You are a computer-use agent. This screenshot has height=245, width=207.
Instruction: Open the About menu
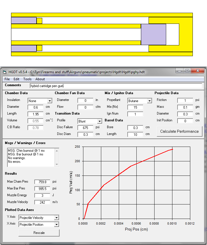[x=40, y=79]
